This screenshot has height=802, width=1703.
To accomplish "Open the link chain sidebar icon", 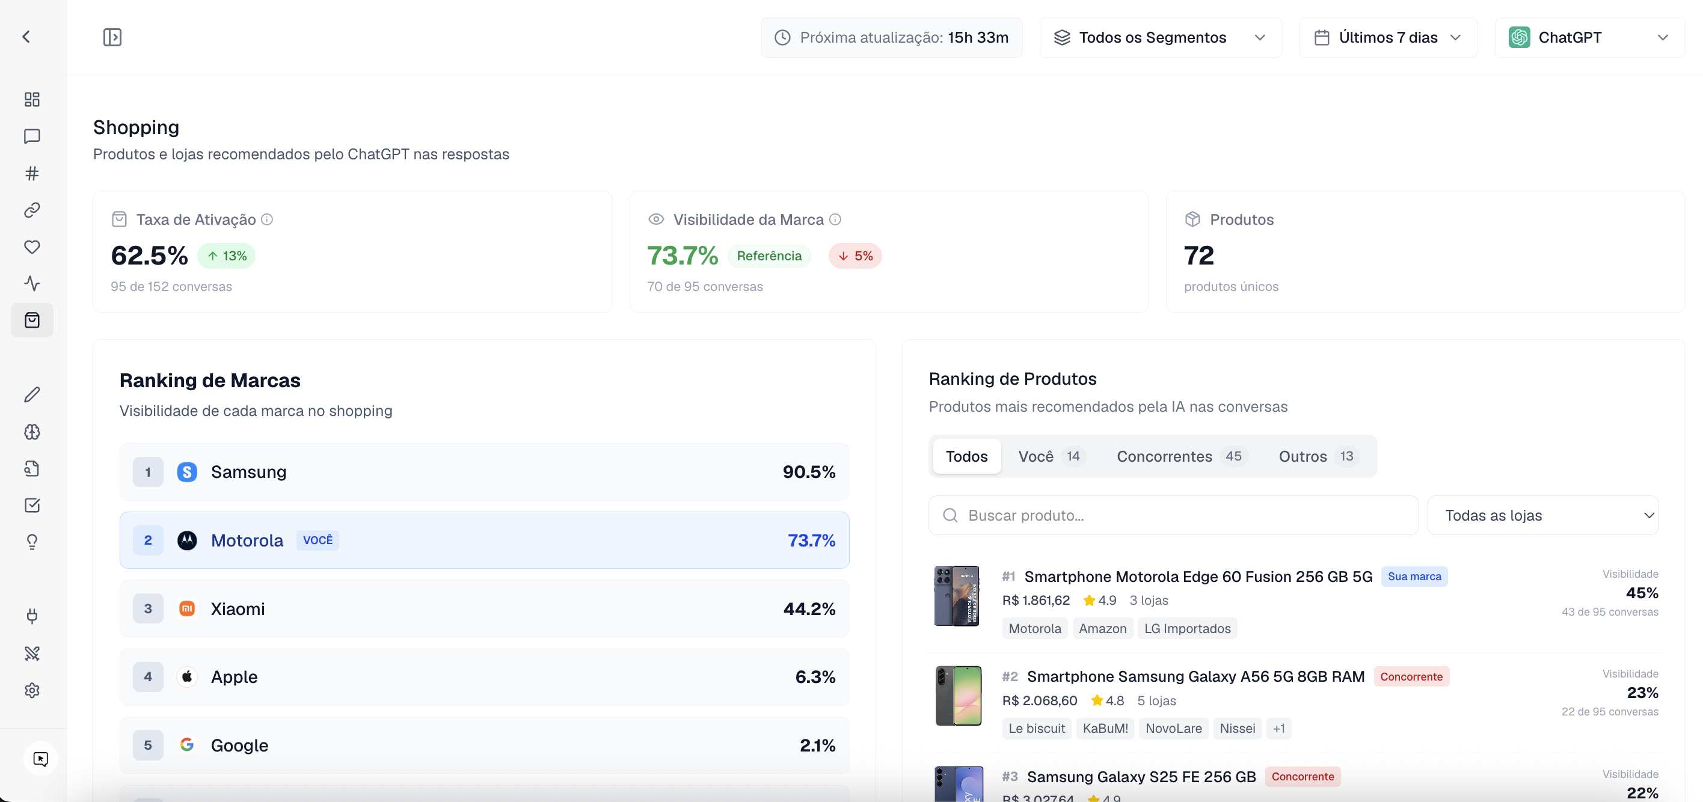I will coord(32,210).
